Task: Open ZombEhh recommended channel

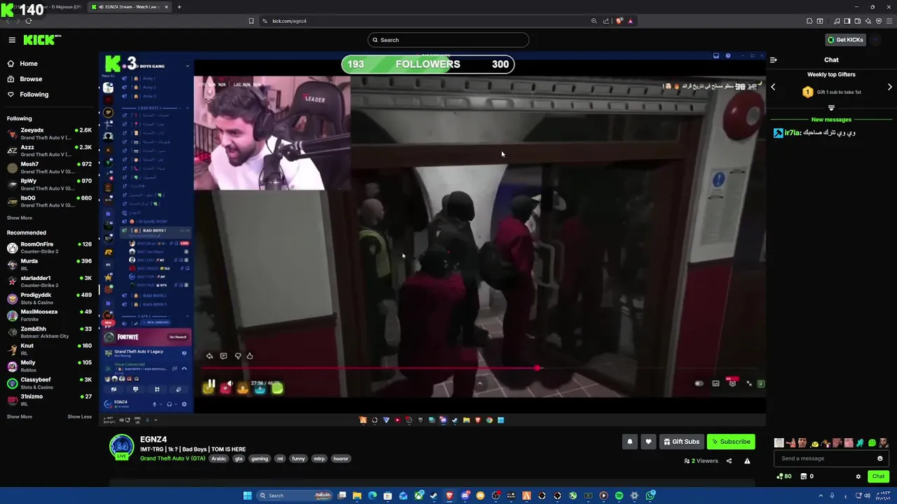Action: 49,332
